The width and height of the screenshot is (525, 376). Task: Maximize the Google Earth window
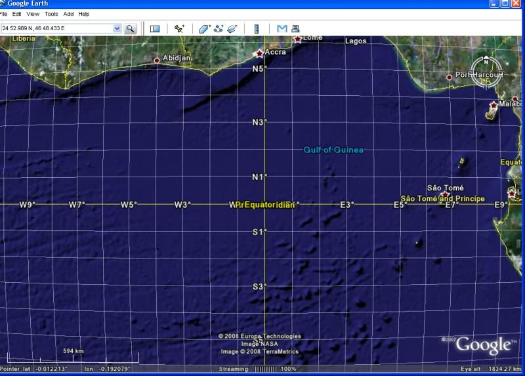coord(505,4)
